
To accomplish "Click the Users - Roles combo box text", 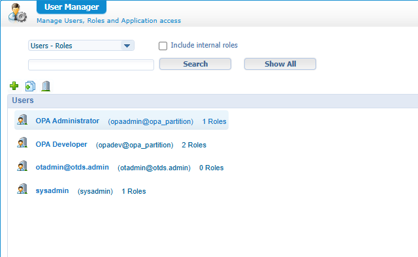I will coord(52,46).
